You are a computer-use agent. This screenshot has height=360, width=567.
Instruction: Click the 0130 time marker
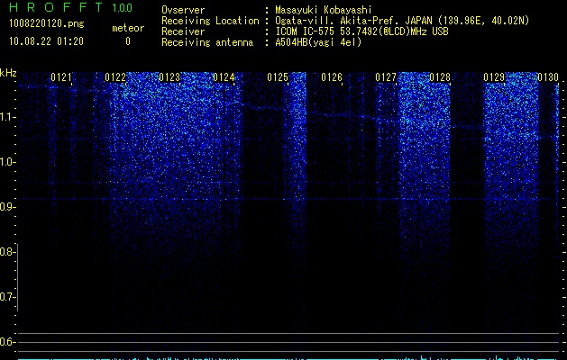coord(548,77)
